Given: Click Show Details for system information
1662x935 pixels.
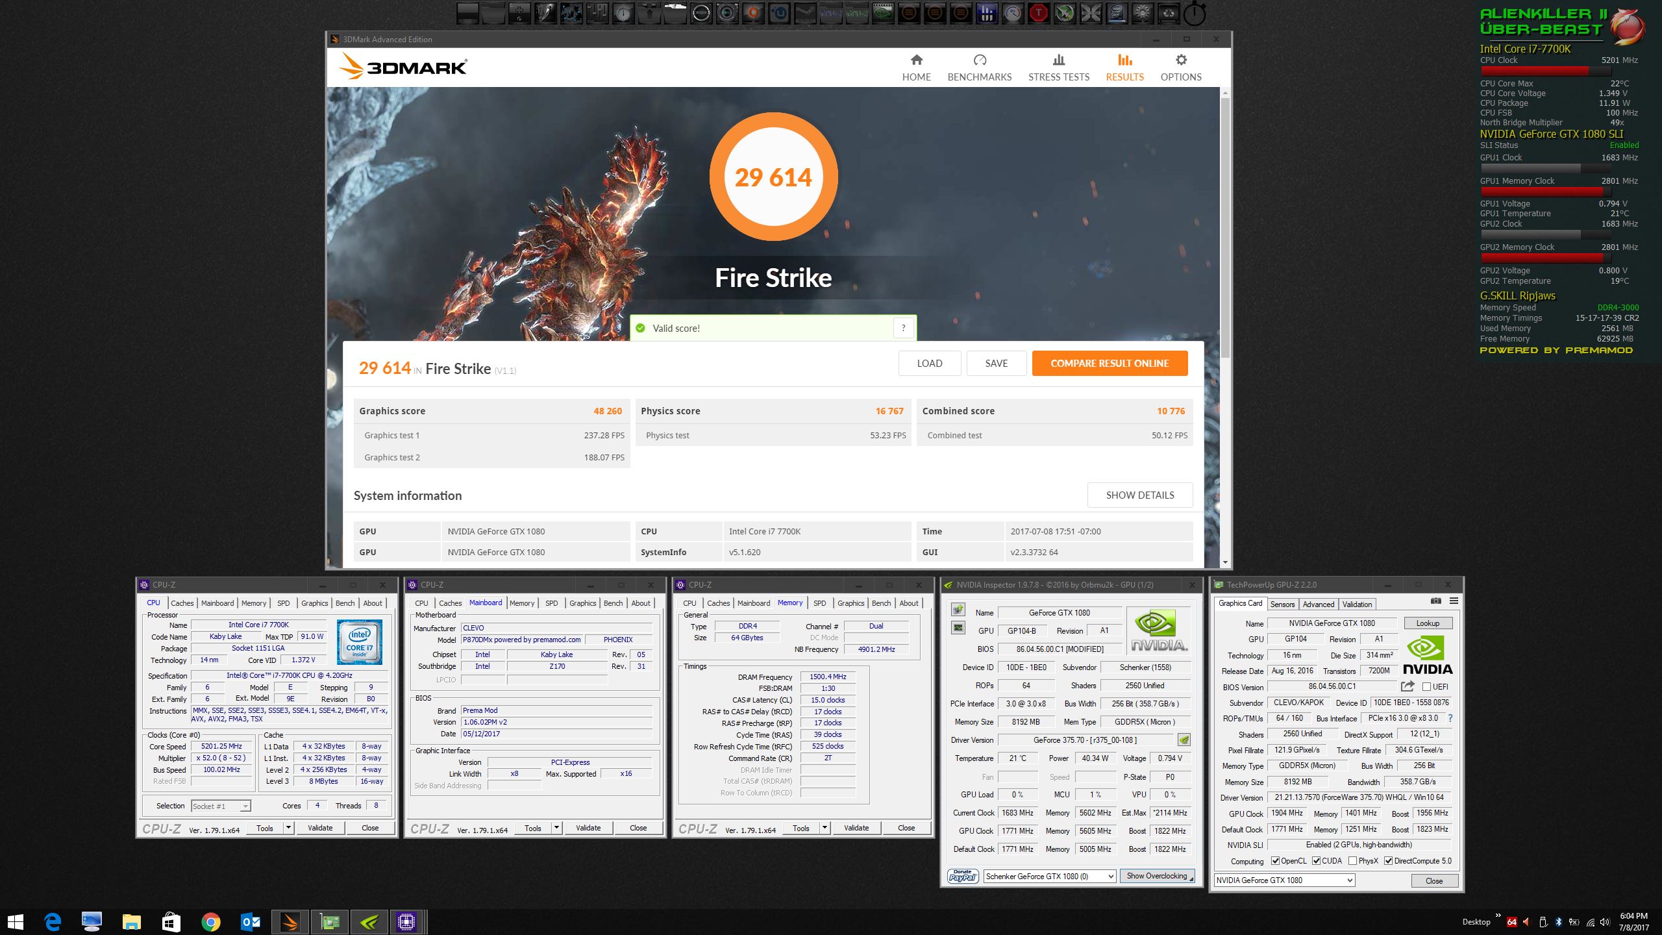Looking at the screenshot, I should 1139,495.
